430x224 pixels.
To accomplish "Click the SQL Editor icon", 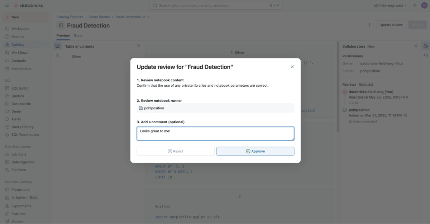I will point(7,88).
